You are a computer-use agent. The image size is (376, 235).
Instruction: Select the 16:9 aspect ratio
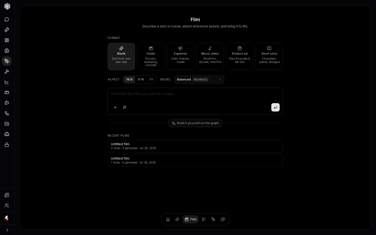tap(130, 80)
